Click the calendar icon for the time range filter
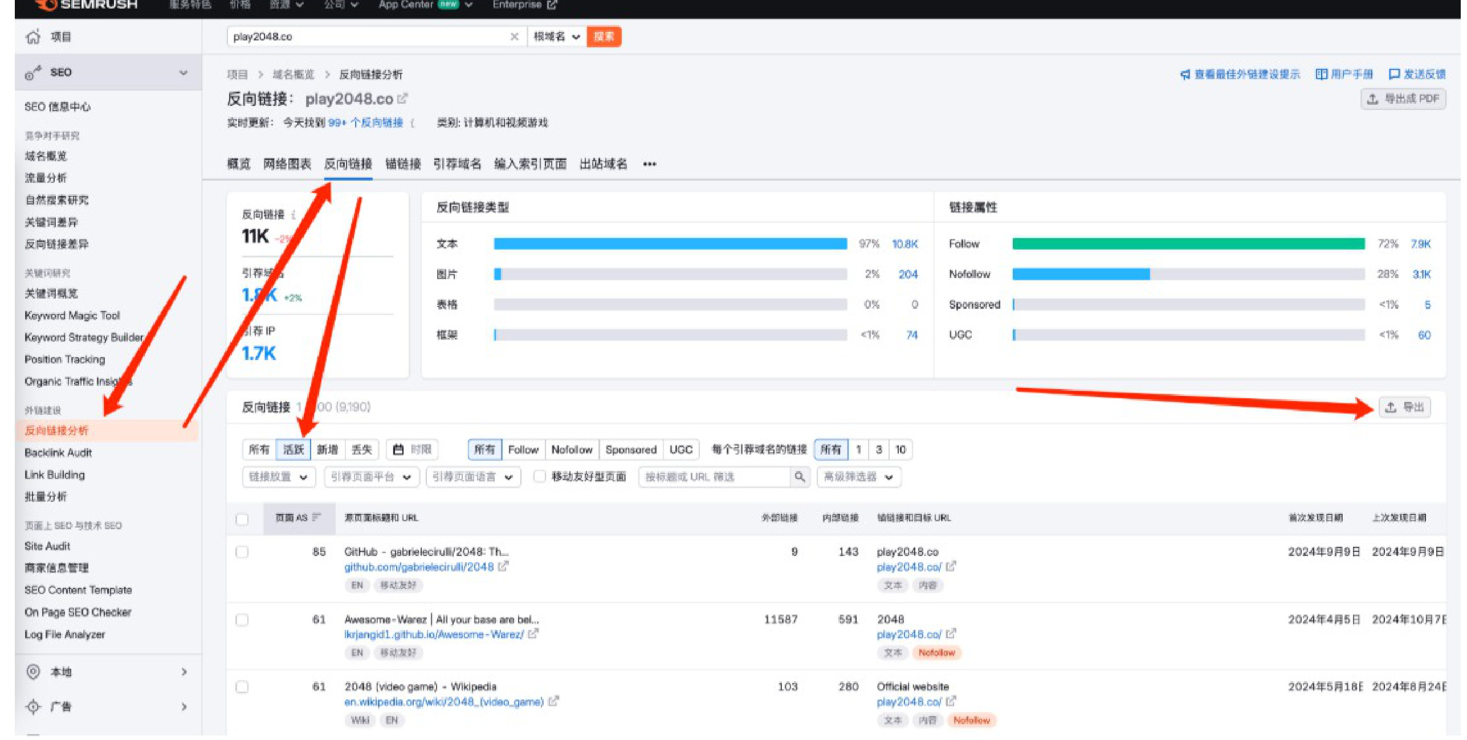Viewport: 1467px width, 740px height. pyautogui.click(x=398, y=449)
